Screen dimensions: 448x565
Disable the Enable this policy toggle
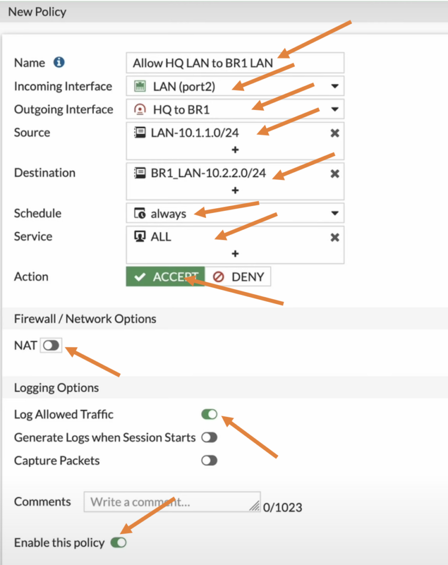click(118, 543)
